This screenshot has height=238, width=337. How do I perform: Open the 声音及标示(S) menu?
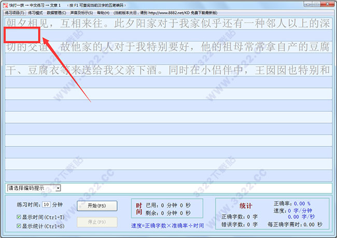click(81, 13)
